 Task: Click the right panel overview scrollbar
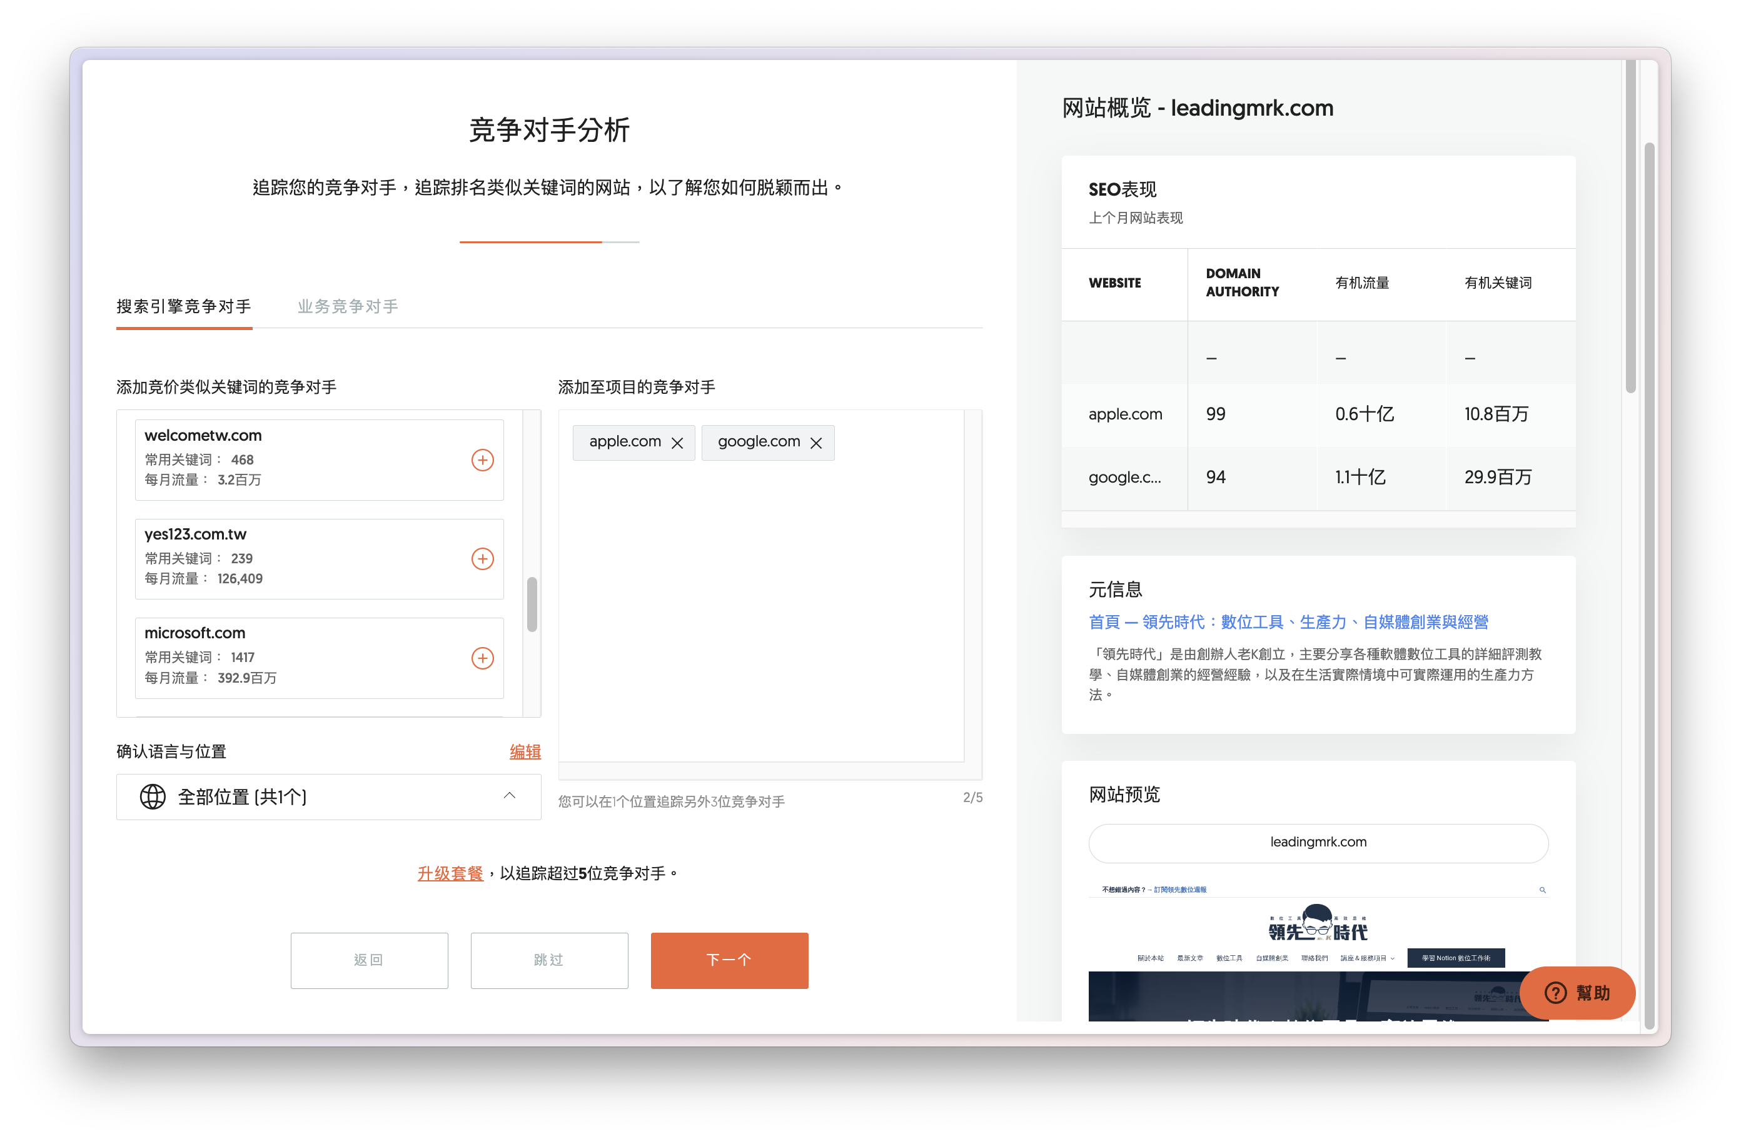1630,227
